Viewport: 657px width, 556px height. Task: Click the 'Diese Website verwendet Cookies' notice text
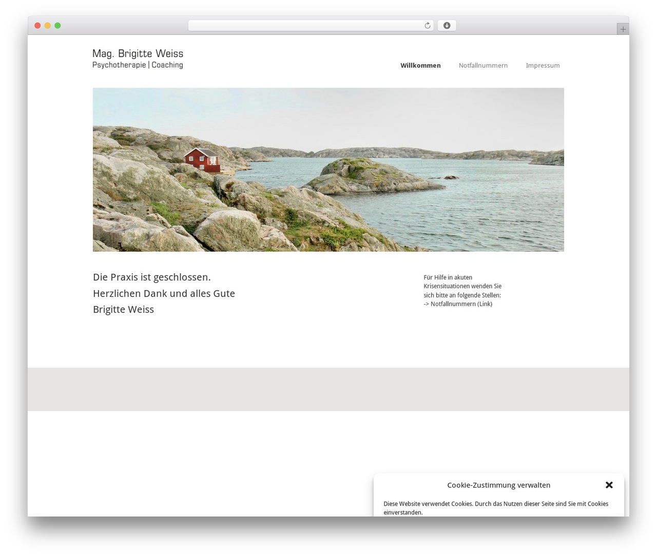point(496,508)
